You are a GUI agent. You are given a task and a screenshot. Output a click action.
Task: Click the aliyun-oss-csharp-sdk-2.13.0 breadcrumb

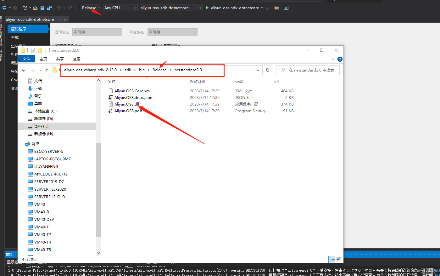click(x=90, y=70)
